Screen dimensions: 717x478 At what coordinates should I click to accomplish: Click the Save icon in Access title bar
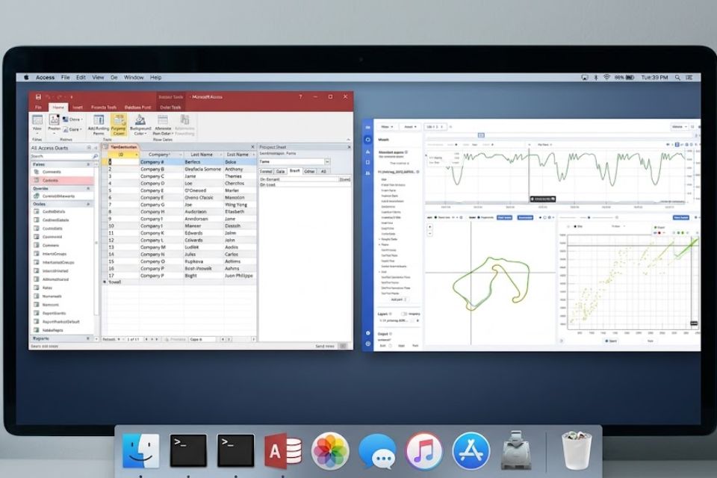pos(38,97)
